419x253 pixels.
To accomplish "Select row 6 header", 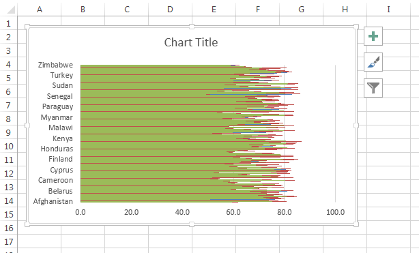I will [x=9, y=91].
